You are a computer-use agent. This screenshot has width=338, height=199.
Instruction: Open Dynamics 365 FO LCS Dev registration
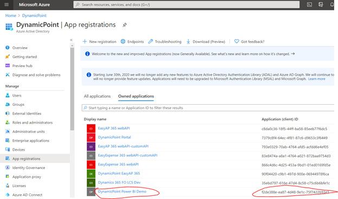(x=119, y=183)
